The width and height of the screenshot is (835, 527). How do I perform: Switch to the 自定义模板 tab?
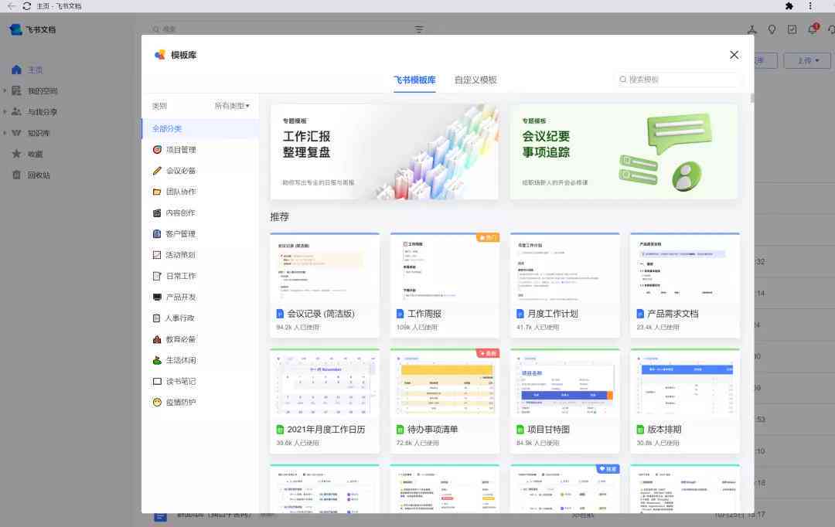(475, 80)
